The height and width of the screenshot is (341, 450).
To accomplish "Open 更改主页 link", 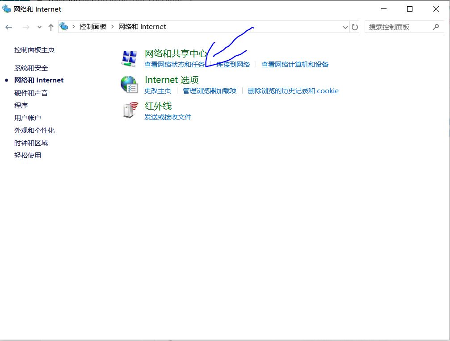I will 158,91.
